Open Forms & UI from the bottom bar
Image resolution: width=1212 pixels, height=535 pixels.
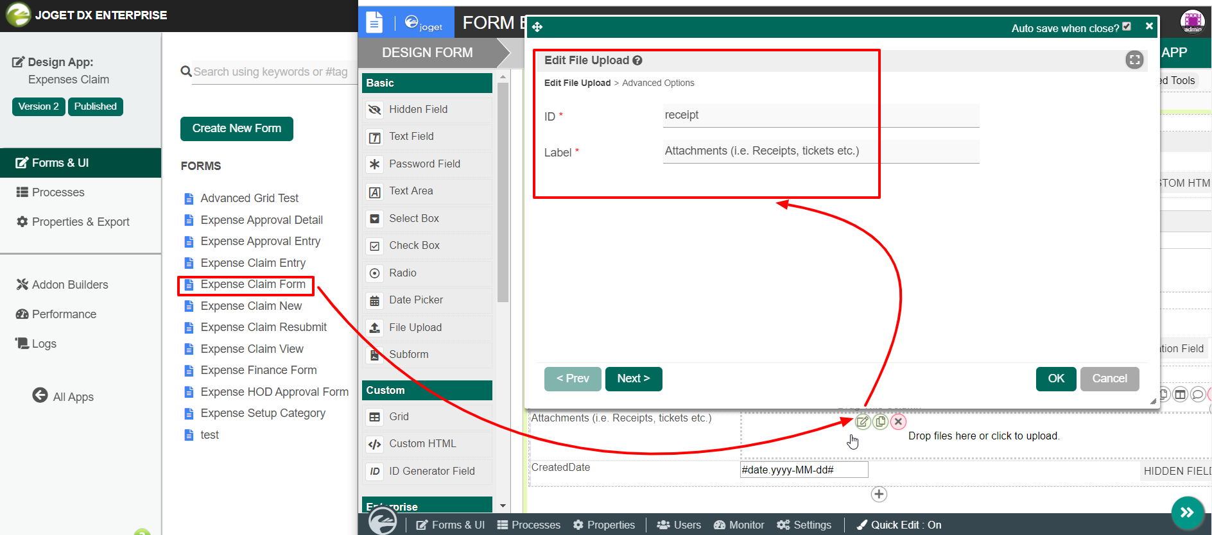pyautogui.click(x=451, y=525)
